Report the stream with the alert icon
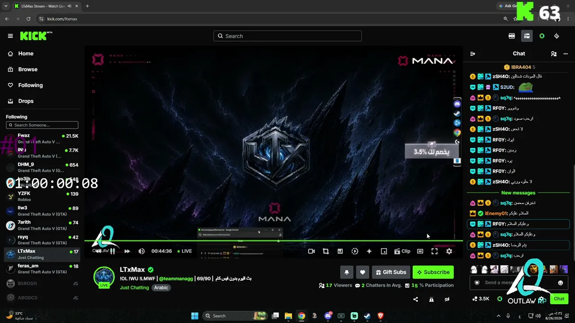The width and height of the screenshot is (575, 323). pyautogui.click(x=431, y=299)
